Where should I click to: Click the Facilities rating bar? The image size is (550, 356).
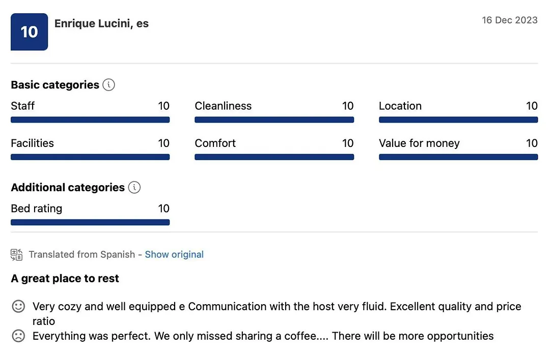click(x=90, y=157)
